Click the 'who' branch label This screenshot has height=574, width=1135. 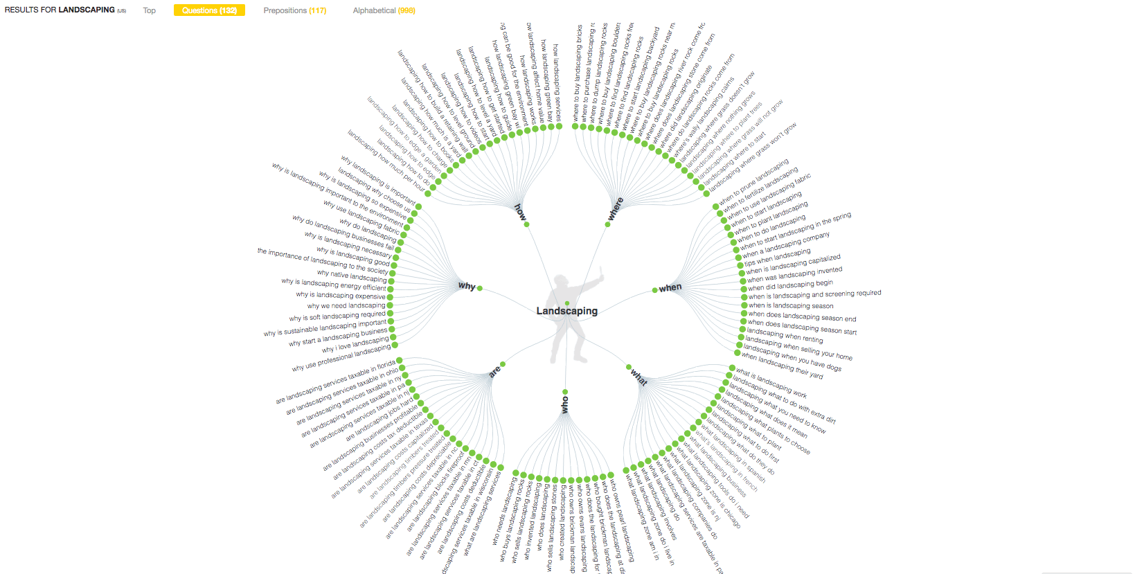click(565, 404)
